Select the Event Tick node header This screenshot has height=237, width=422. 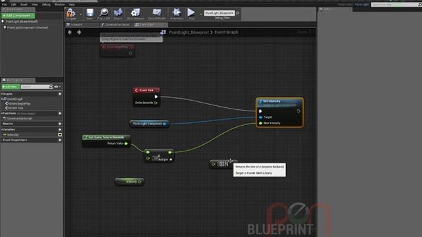coord(146,90)
